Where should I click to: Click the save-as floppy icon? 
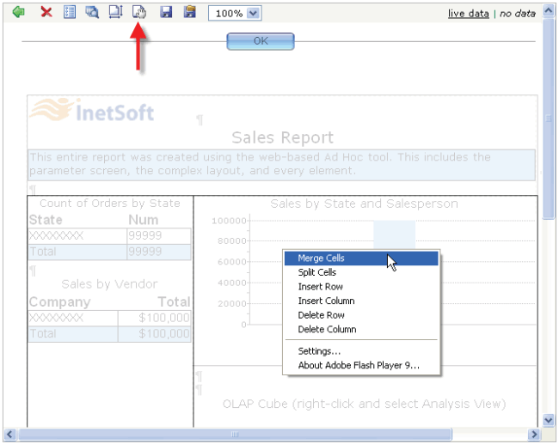coord(190,13)
